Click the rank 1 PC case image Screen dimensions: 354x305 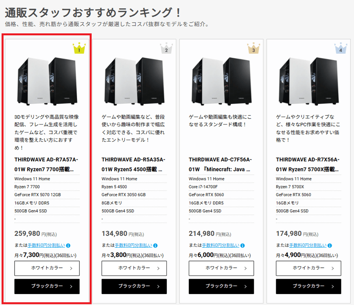[47, 80]
